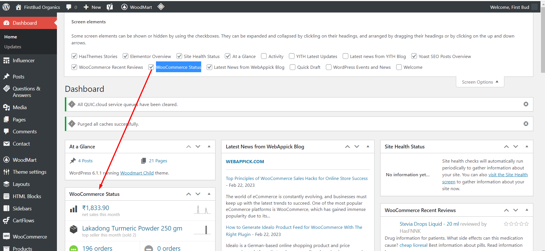Click the WoodMart sidebar icon

point(7,160)
